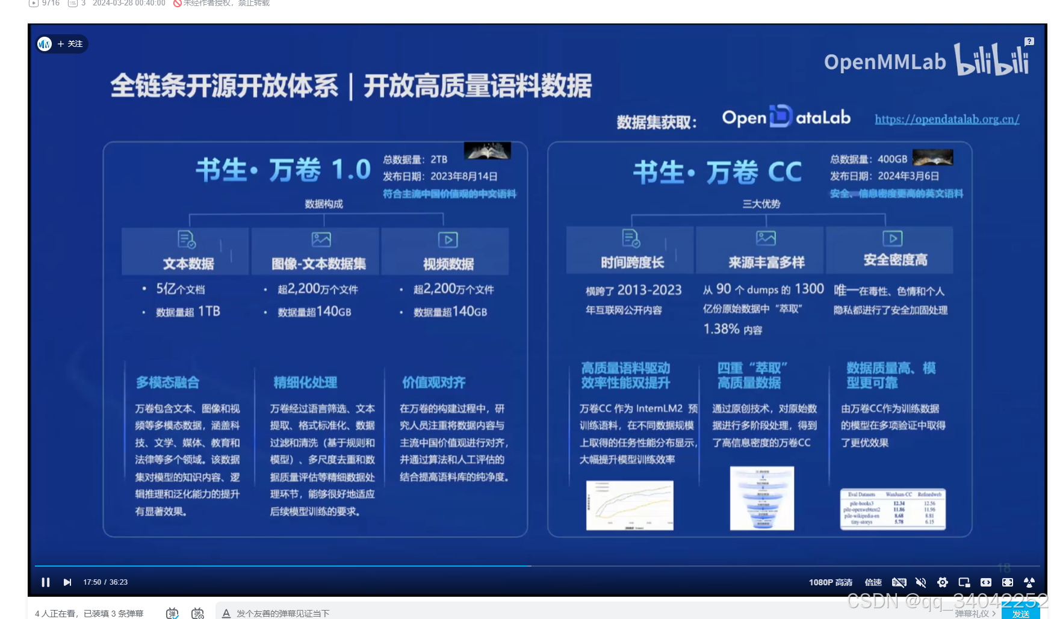Open the 倍速 playback speed menu
This screenshot has width=1051, height=619.
(873, 582)
